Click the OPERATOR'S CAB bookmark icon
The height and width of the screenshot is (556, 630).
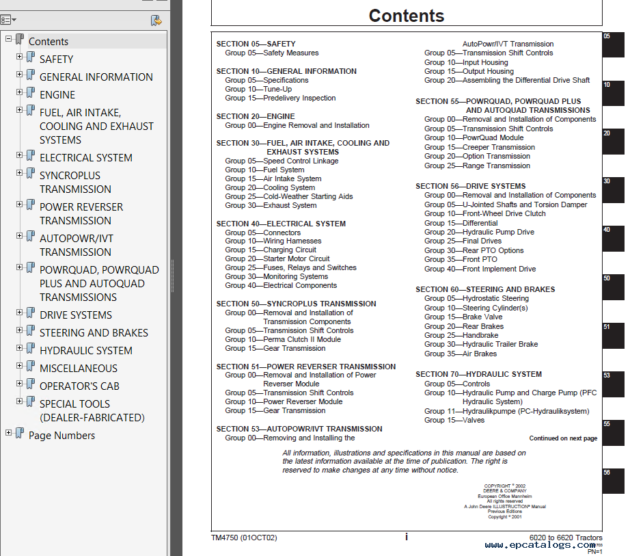(31, 384)
